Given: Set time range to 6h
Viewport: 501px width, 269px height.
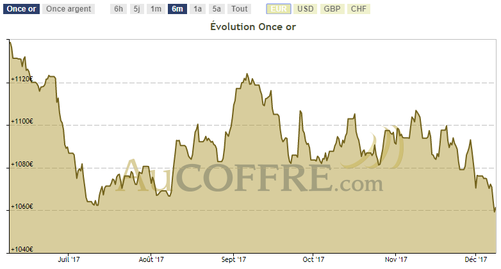Looking at the screenshot, I should 118,9.
